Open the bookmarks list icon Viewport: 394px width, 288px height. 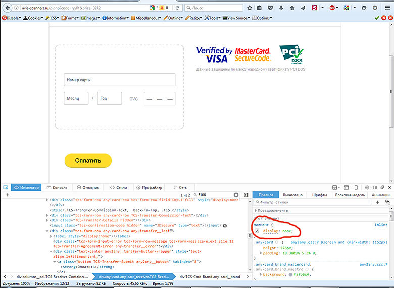point(259,8)
